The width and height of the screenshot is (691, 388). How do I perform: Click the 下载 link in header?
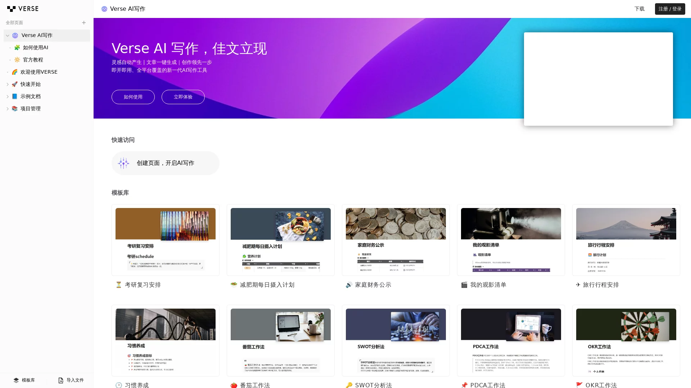639,9
